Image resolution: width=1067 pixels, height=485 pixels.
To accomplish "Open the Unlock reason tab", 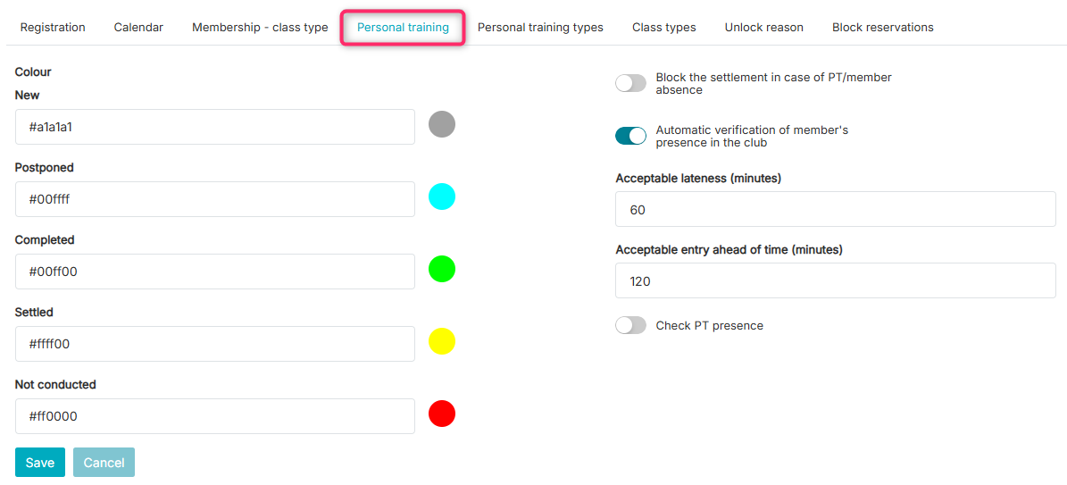I will [x=764, y=28].
